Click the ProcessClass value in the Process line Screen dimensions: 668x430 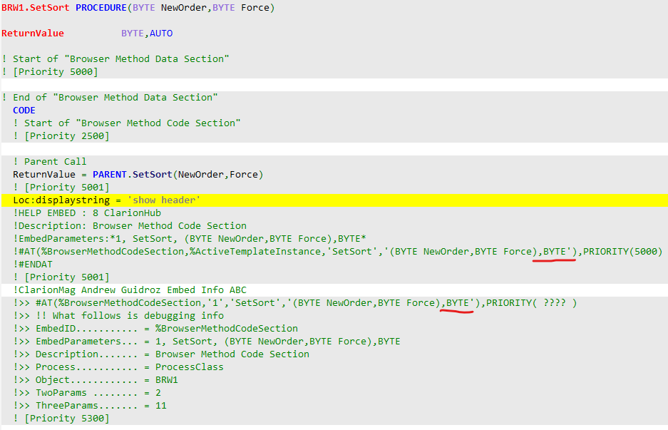(x=189, y=367)
